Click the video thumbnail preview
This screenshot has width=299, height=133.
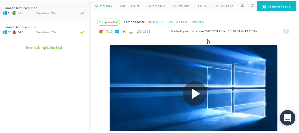(x=194, y=88)
